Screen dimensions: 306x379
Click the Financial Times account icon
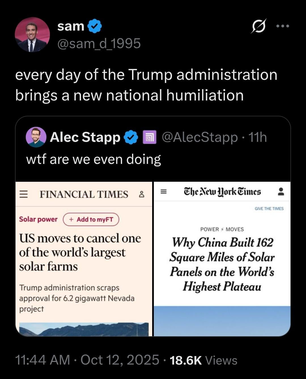click(142, 194)
